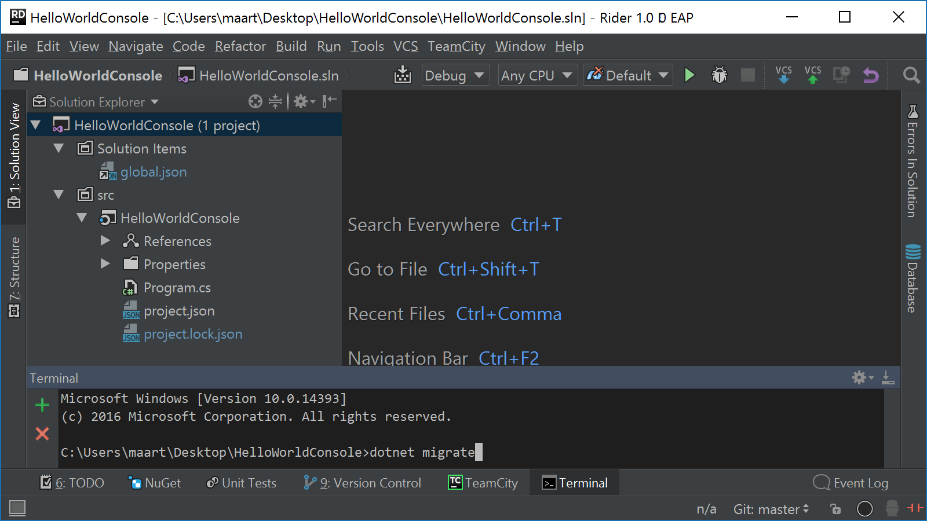
Task: Click the Build Solution toolbar icon
Action: tap(402, 75)
